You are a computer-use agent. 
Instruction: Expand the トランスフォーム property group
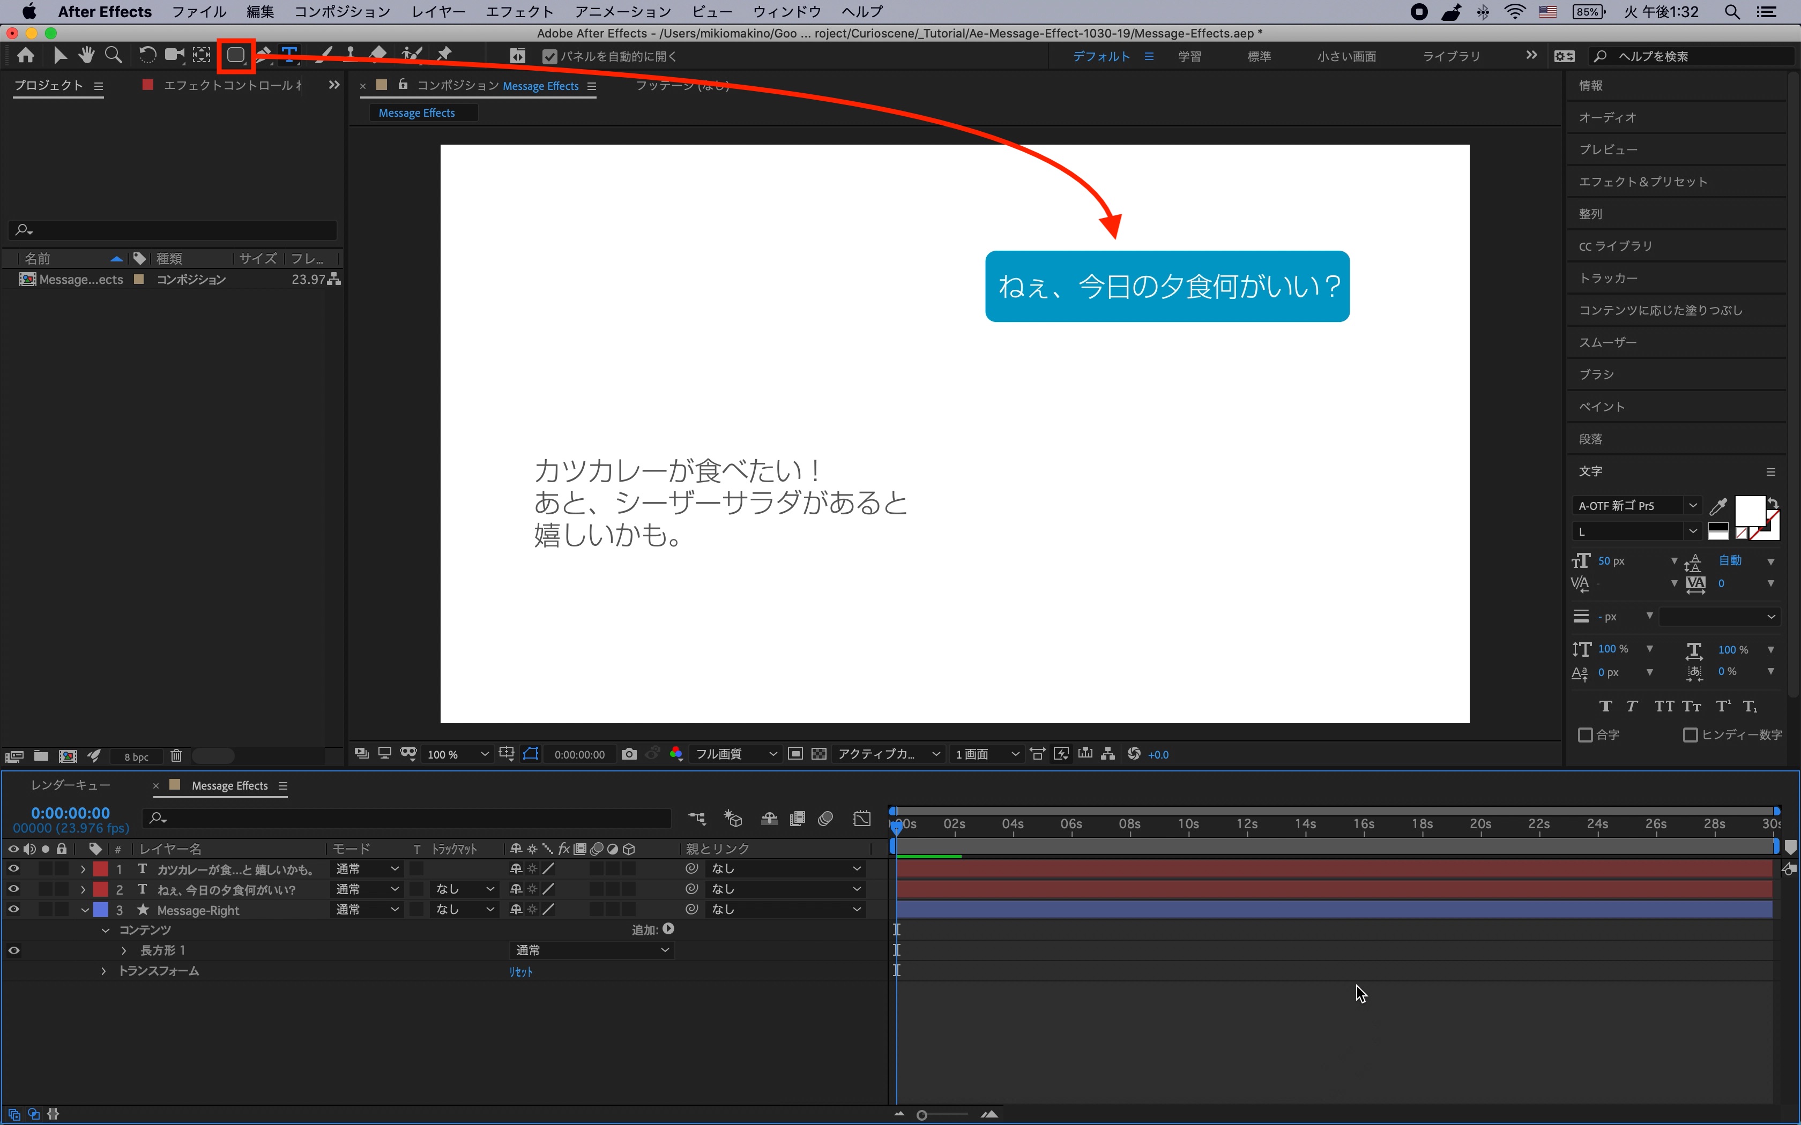tap(103, 971)
